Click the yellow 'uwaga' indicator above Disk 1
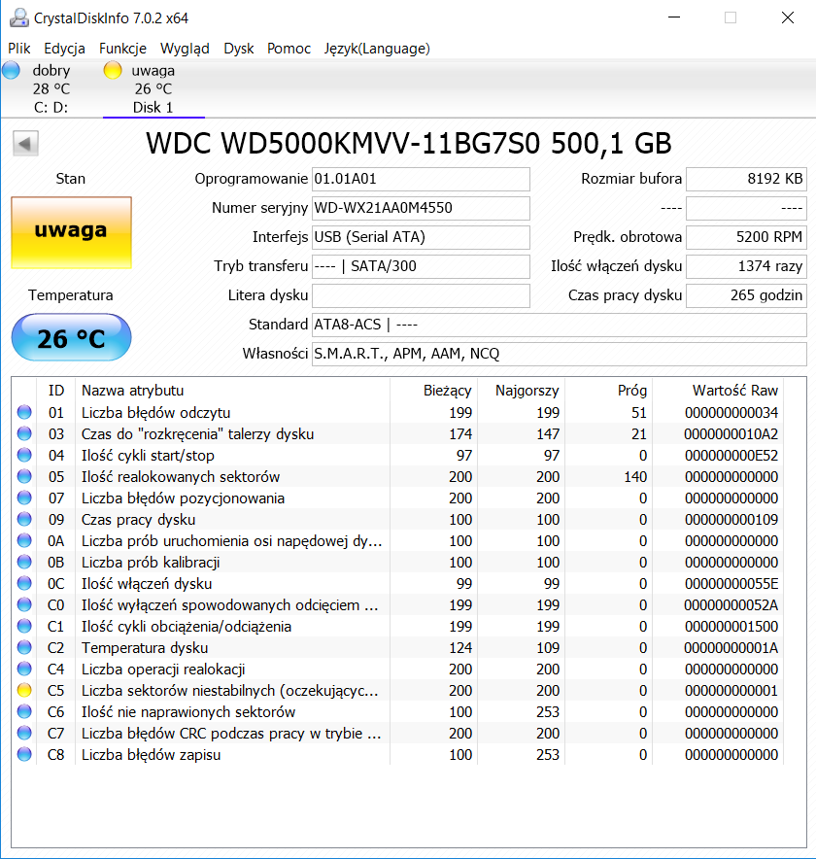The image size is (816, 859). [112, 69]
